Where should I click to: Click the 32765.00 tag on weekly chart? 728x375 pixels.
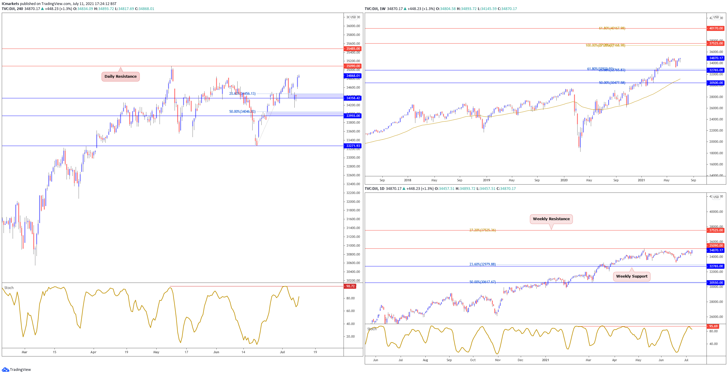point(715,70)
